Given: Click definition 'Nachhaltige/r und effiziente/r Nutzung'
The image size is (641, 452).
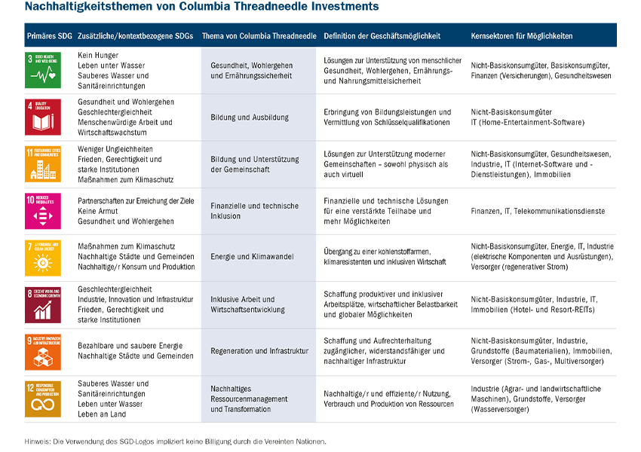Looking at the screenshot, I should [x=389, y=399].
